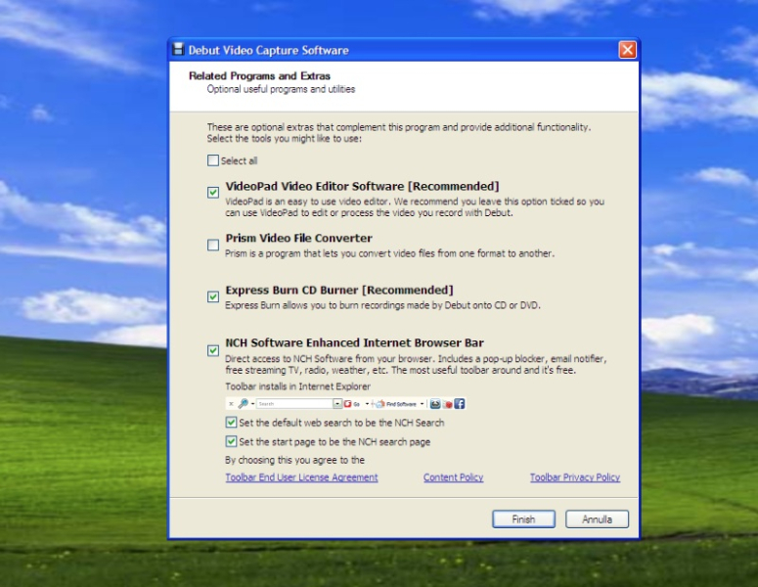The width and height of the screenshot is (758, 587).
Task: Click the magnifier icon in toolbar preview
Action: pos(244,404)
